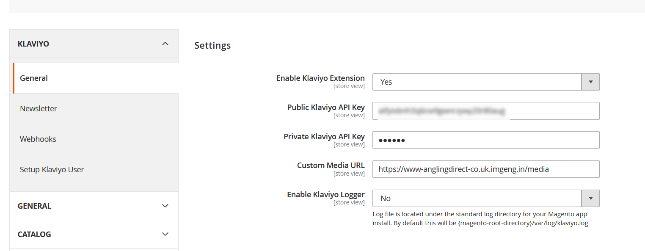Open the Enable Klaviyo Logger select box

(486, 198)
